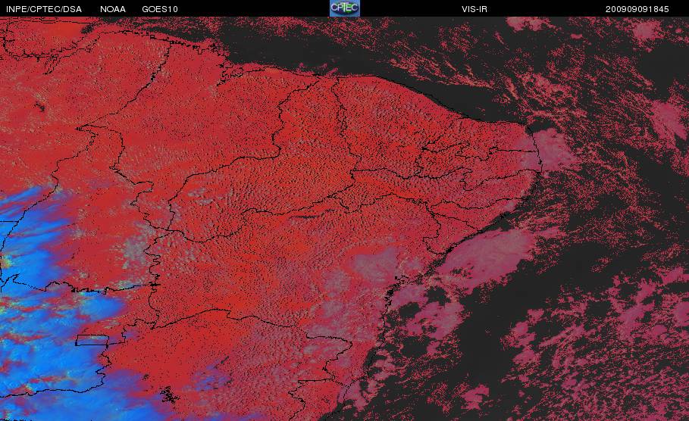Click the GOES10 satellite label
The height and width of the screenshot is (421, 689).
160,9
